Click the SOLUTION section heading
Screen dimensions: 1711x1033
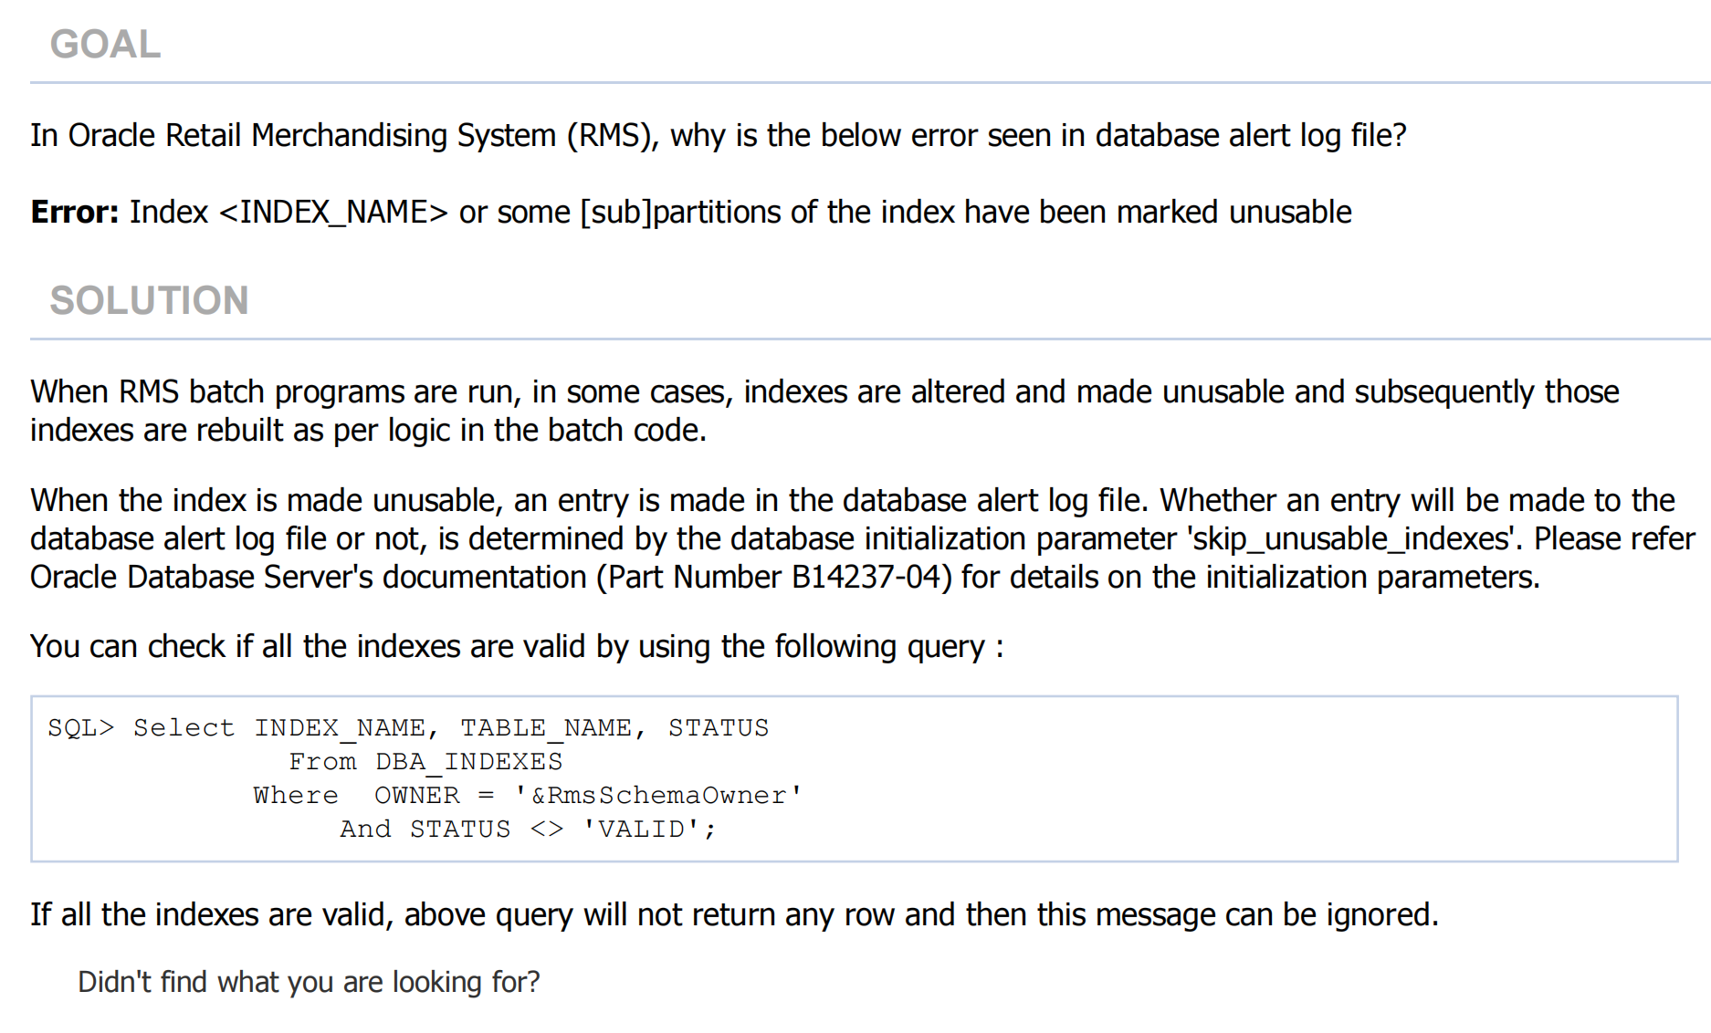(x=149, y=300)
